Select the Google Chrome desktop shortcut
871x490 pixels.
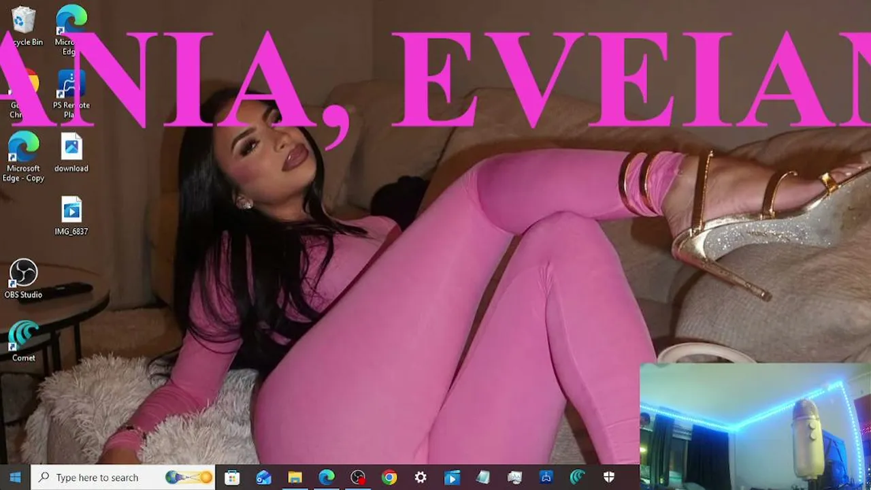(x=23, y=94)
